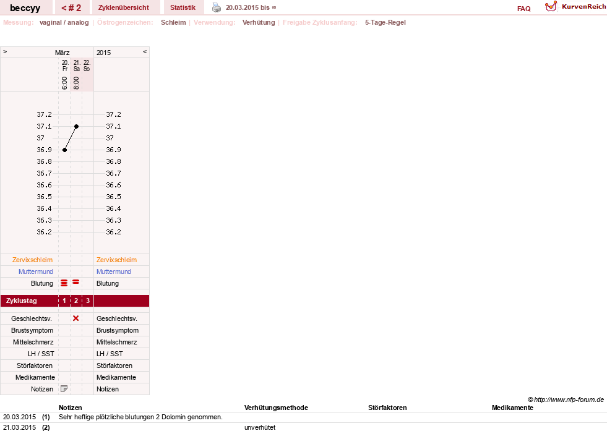Click the Zyklustag row label
Viewport: 607px width, 444px height.
coord(22,301)
